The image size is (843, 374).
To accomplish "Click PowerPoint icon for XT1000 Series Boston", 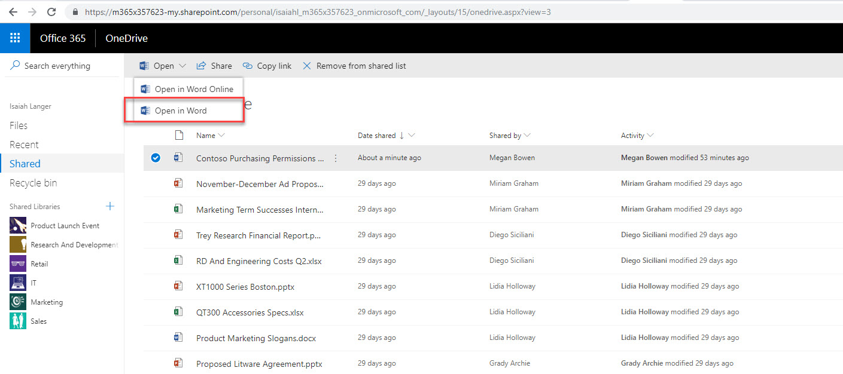I will [178, 286].
